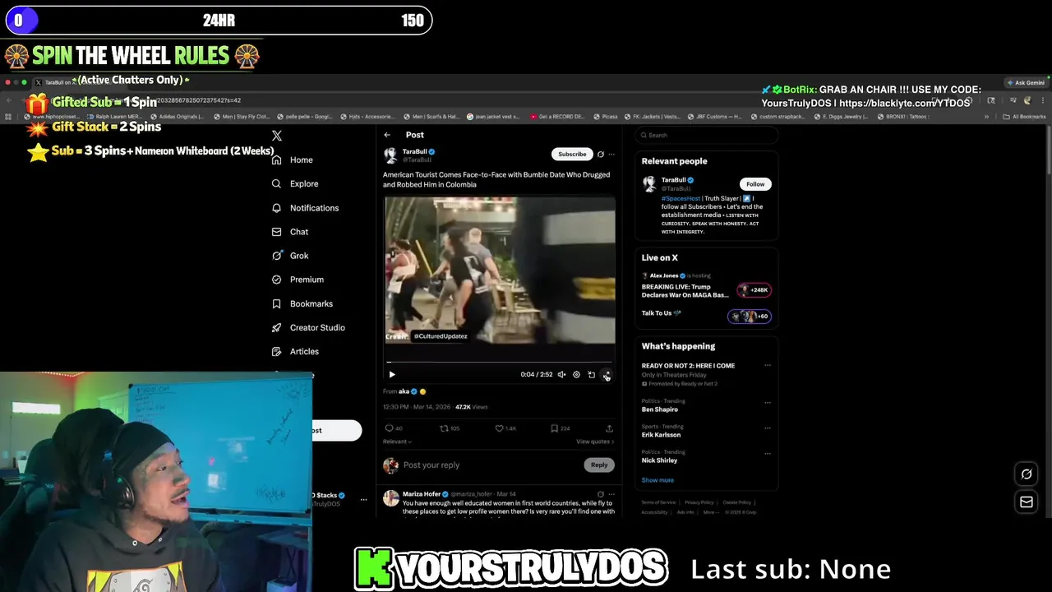1052x592 pixels.
Task: Open Grok in the X sidebar
Action: [290, 256]
